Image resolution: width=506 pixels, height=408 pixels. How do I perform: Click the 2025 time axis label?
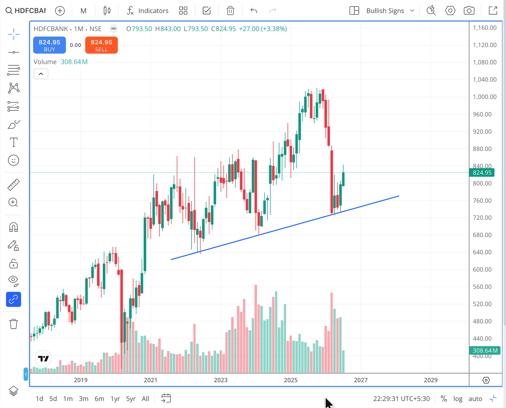coord(291,380)
